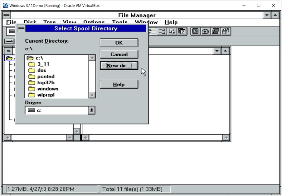Screen dimensions: 282x196
Task: Open the Help menu in menu bar
Action: (x=171, y=22)
